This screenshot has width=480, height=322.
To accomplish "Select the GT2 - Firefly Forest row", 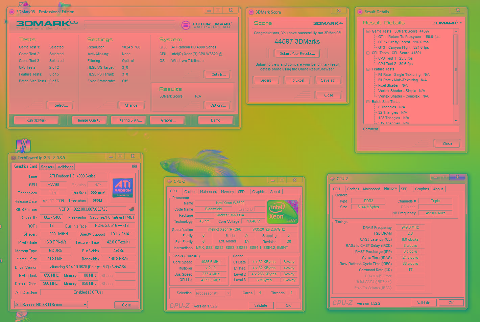I will click(x=403, y=42).
